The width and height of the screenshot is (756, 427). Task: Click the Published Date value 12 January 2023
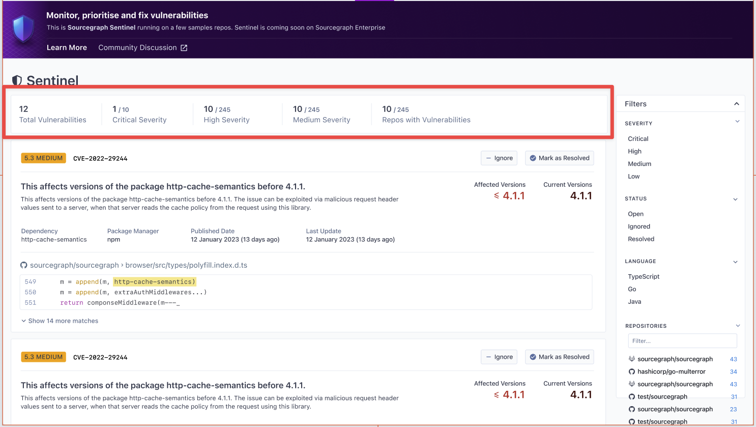tap(235, 240)
